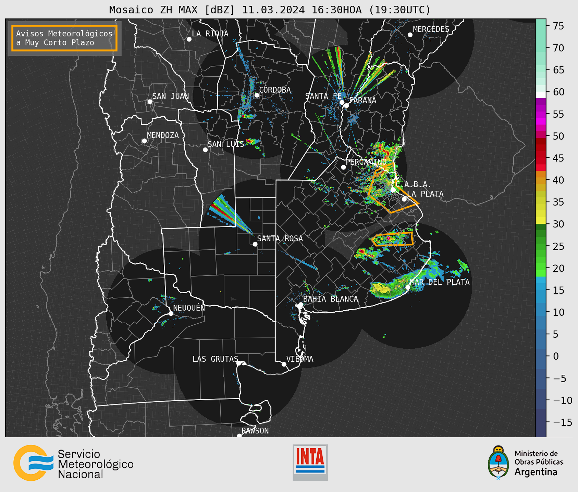
Task: Click the 'MAR DEL PLATA' map label
Action: point(440,282)
